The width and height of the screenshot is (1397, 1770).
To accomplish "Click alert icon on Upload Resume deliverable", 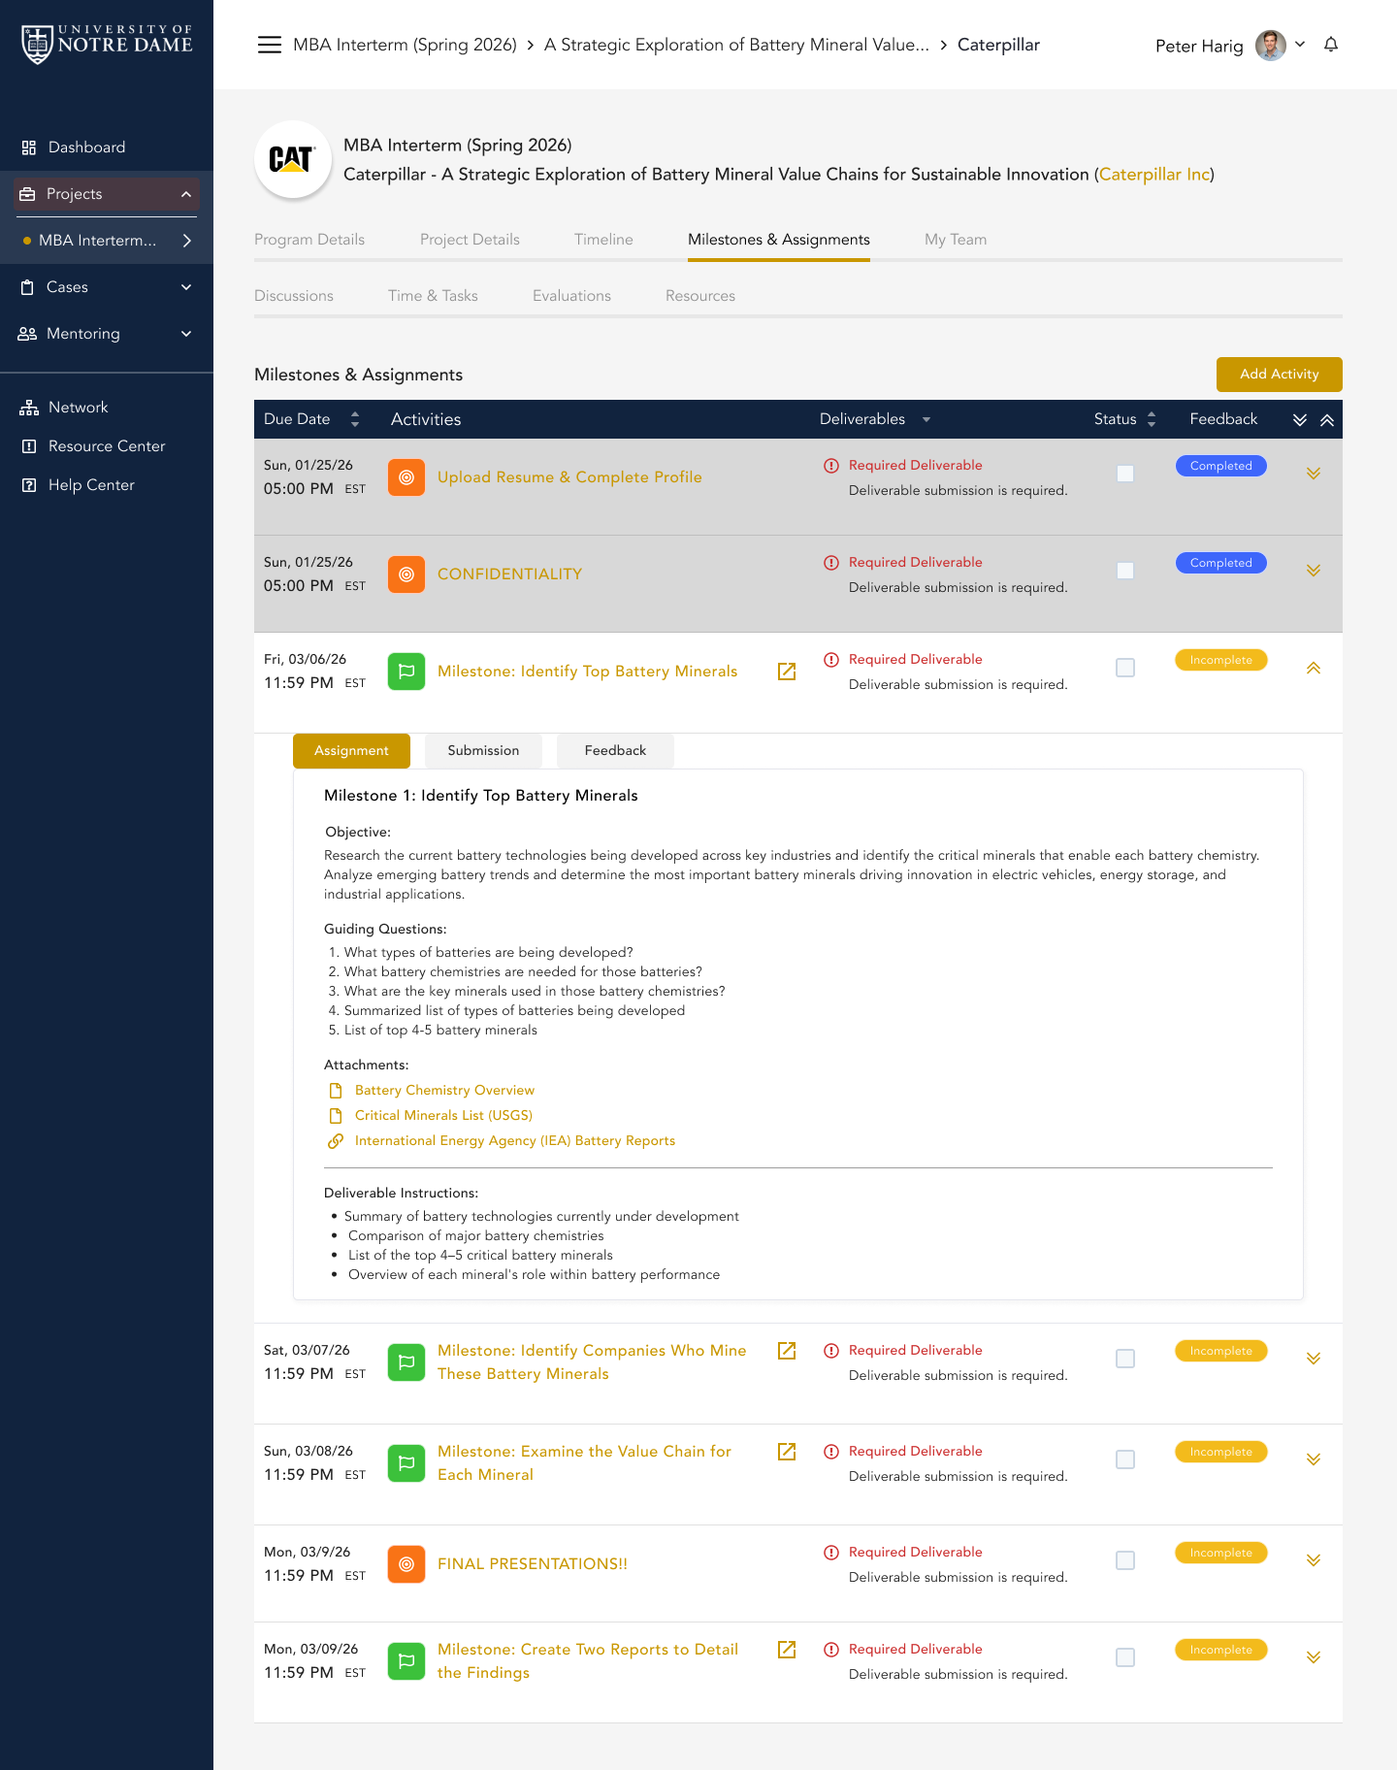I will [x=831, y=466].
